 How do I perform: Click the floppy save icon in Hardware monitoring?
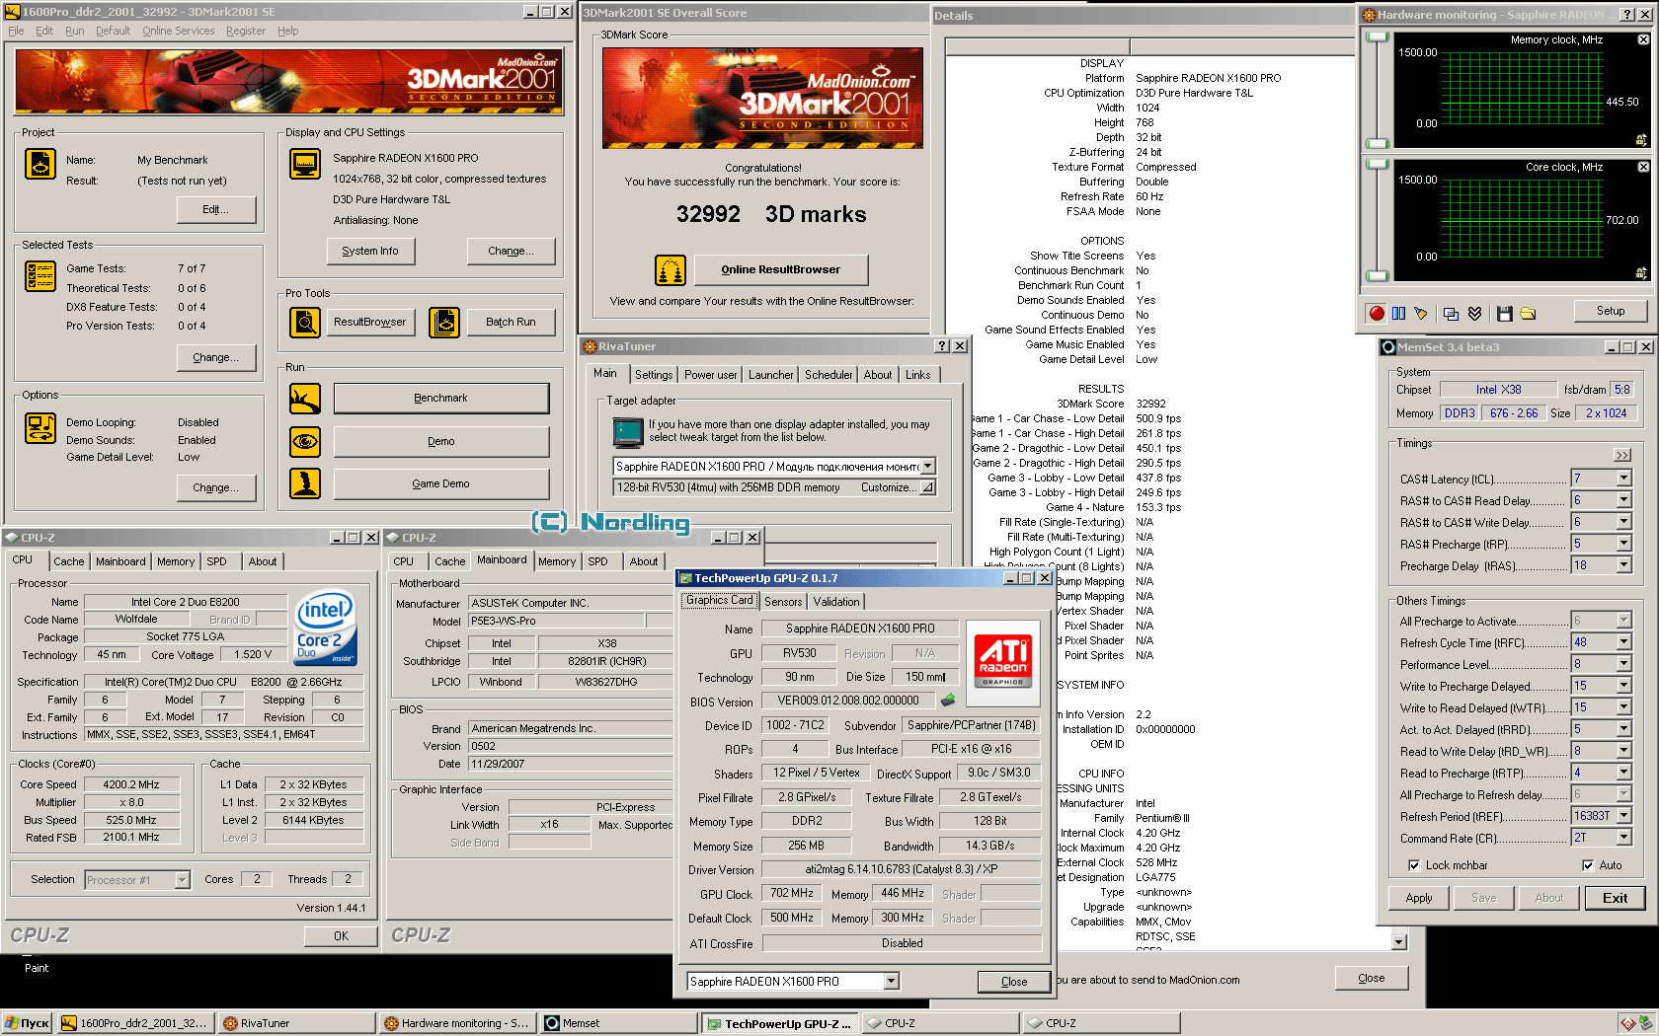[x=1504, y=313]
